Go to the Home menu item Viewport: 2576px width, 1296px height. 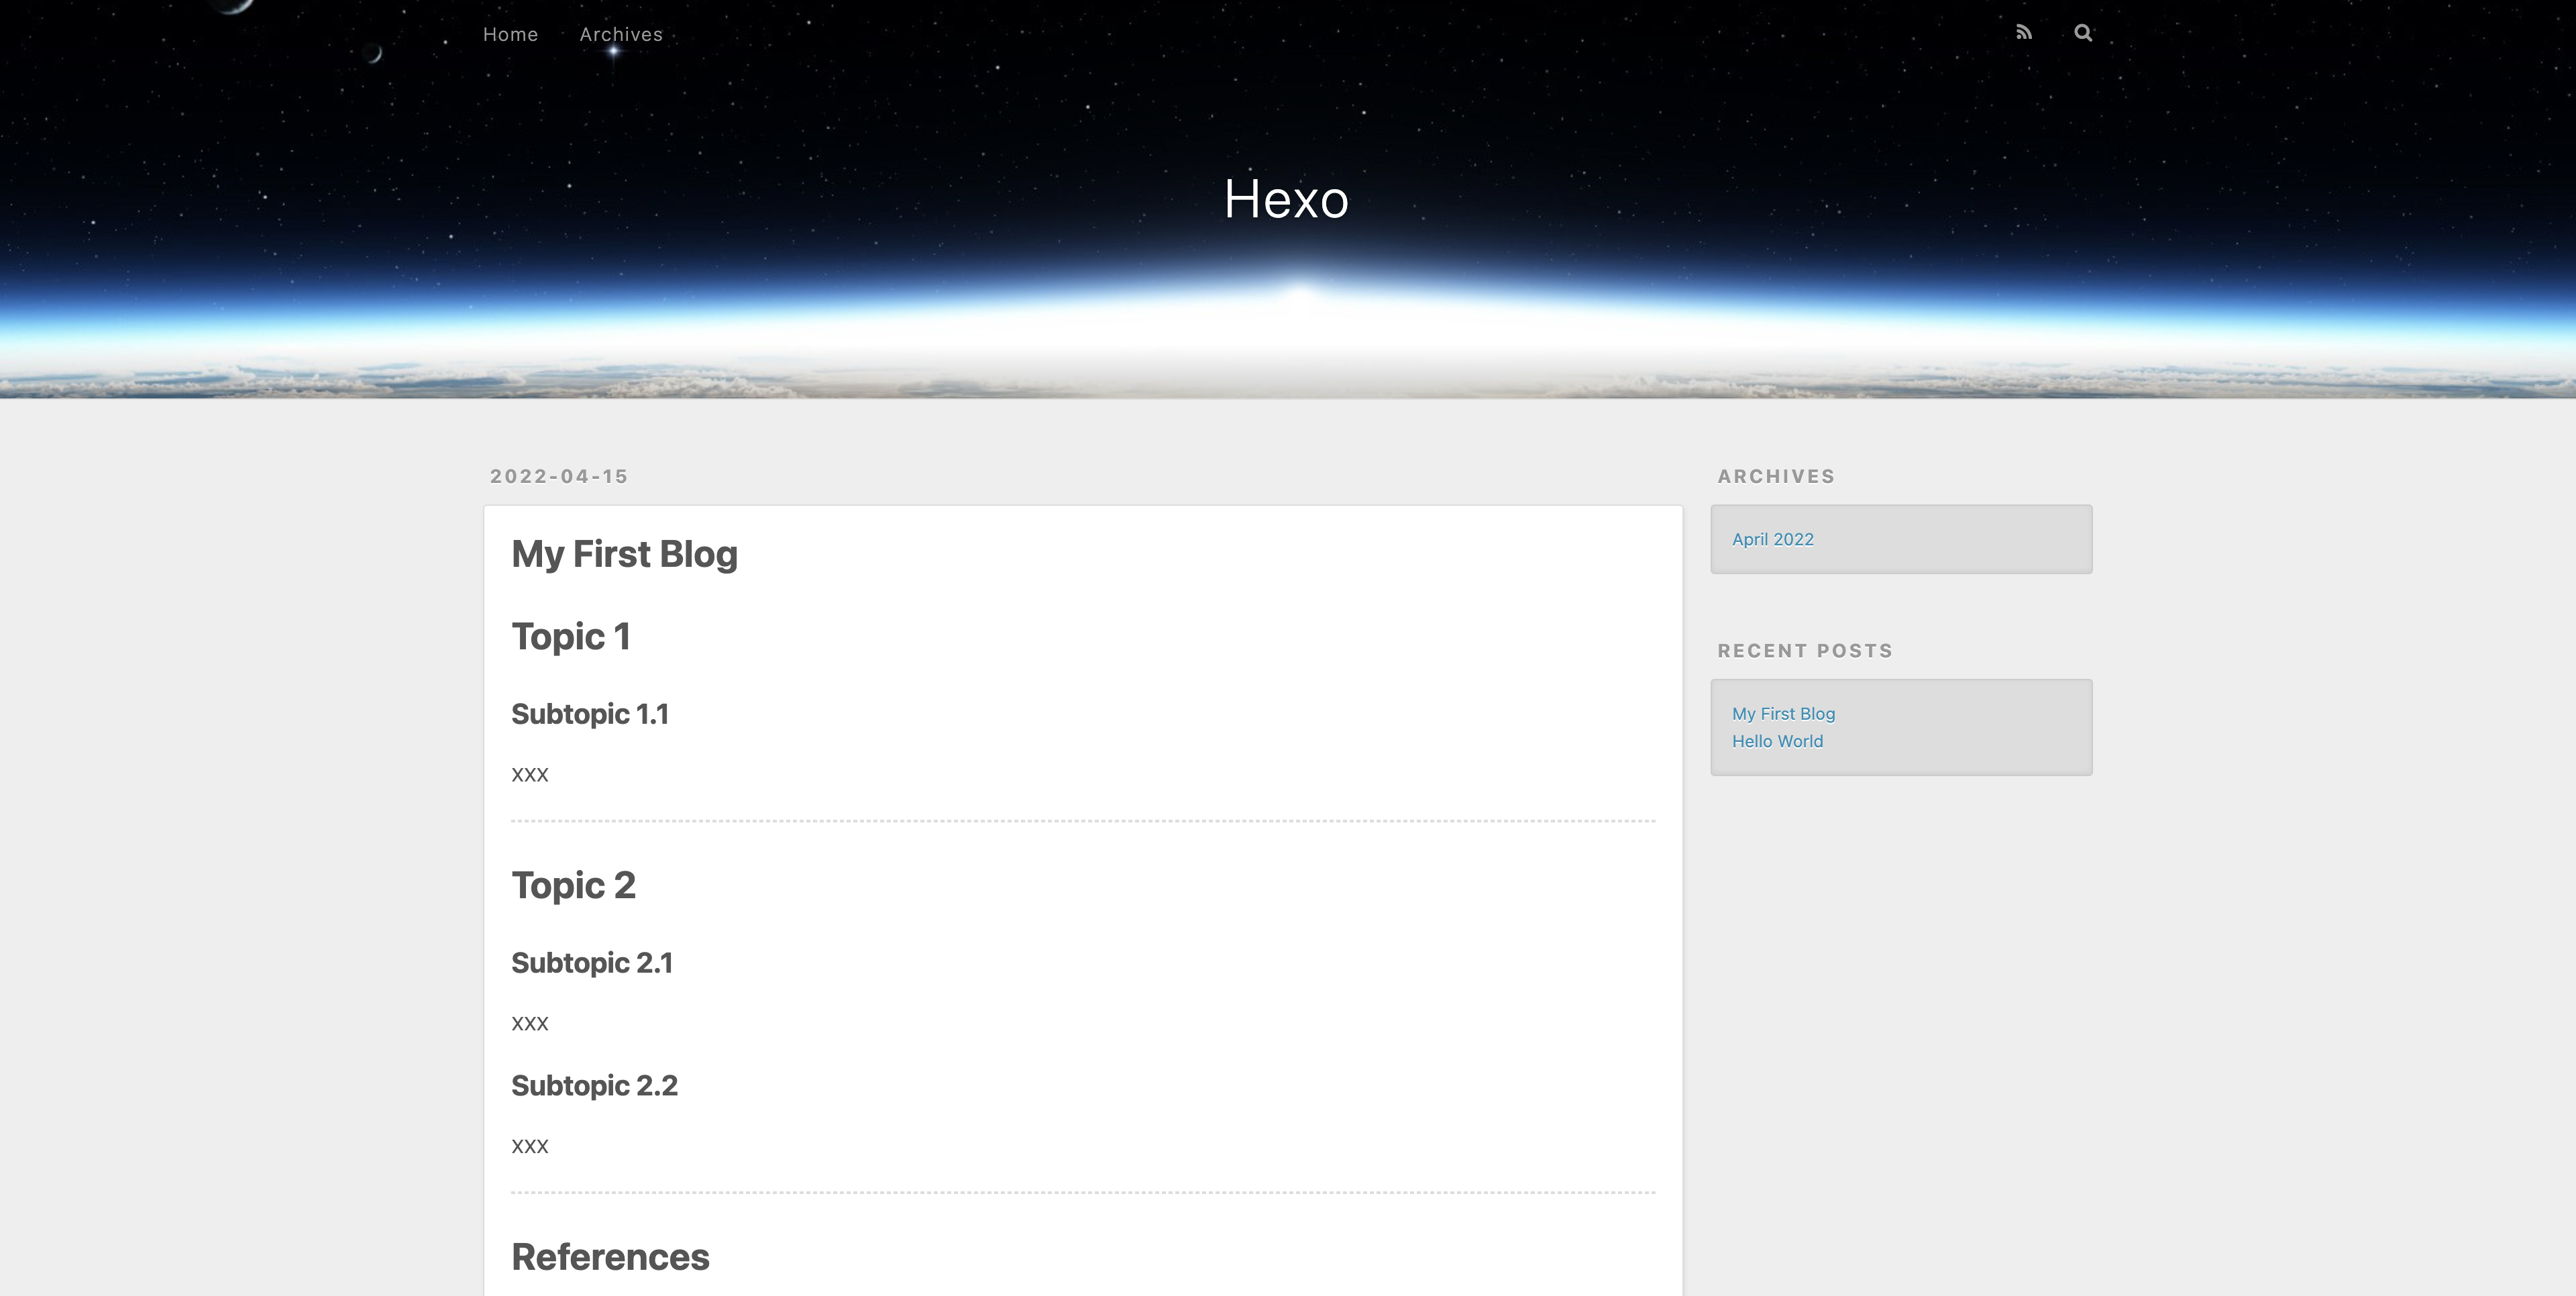[510, 34]
